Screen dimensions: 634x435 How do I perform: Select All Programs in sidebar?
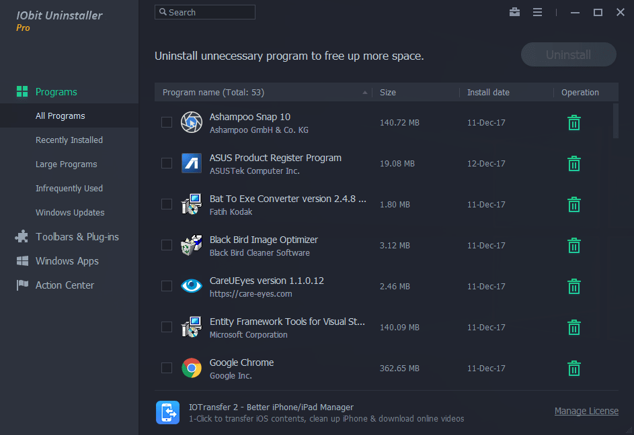tap(69, 116)
